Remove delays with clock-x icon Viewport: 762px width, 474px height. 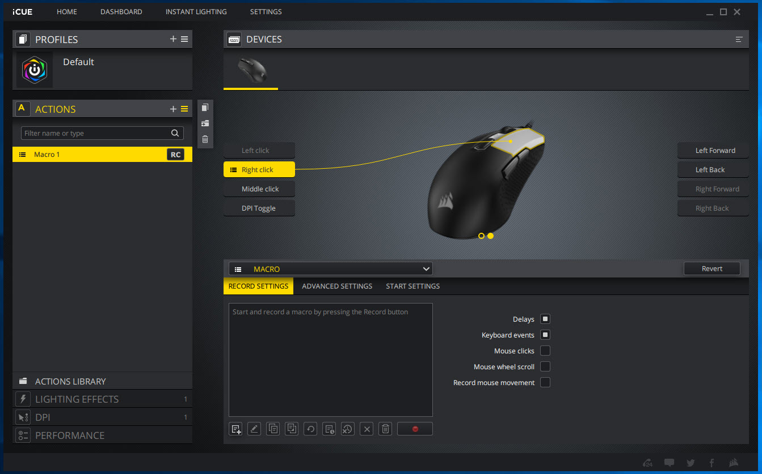348,429
